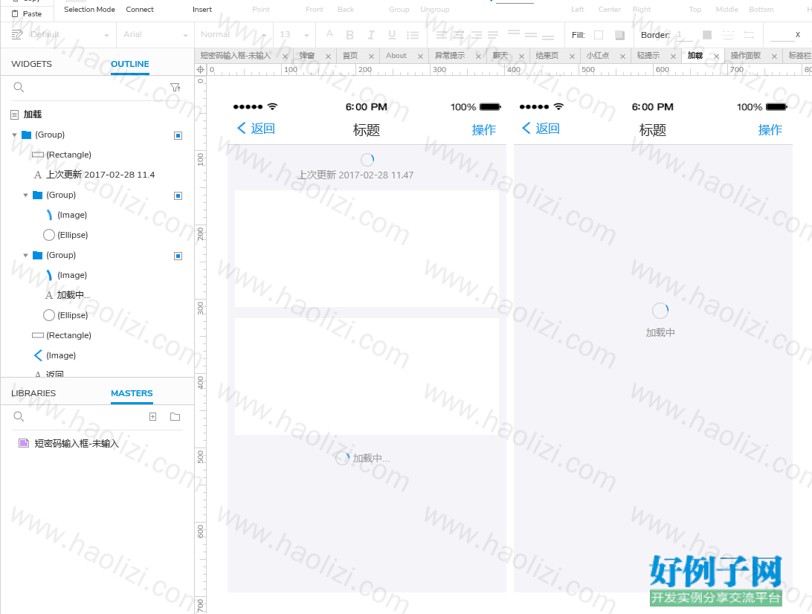Close the 加载 page tab

716,56
